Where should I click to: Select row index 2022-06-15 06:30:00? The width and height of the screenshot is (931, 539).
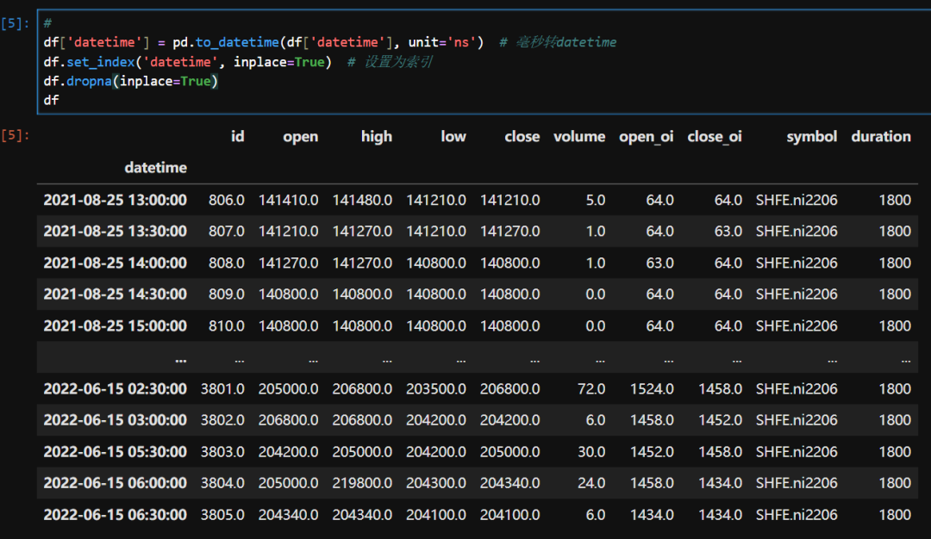click(116, 515)
